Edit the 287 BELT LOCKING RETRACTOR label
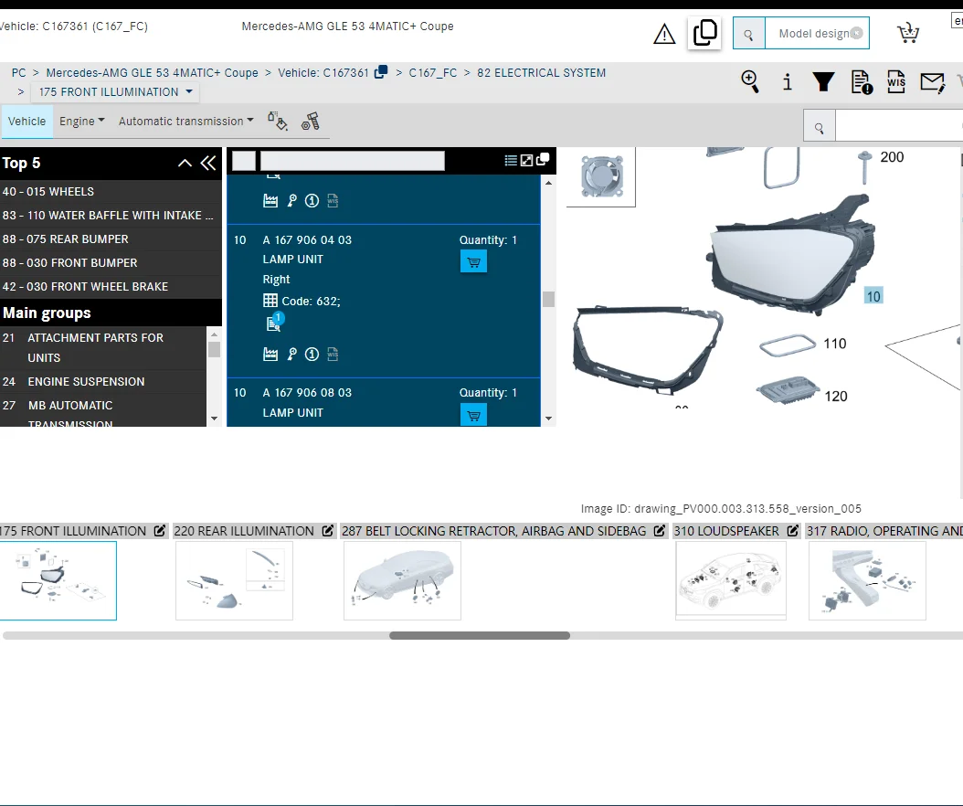Image resolution: width=963 pixels, height=806 pixels. point(660,531)
